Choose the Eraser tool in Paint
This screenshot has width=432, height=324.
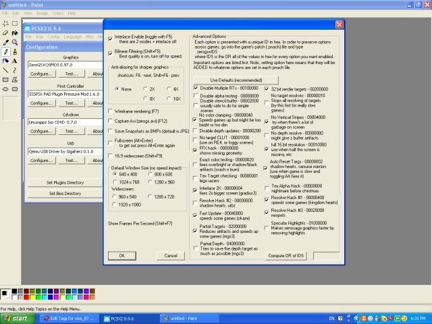tap(5, 33)
